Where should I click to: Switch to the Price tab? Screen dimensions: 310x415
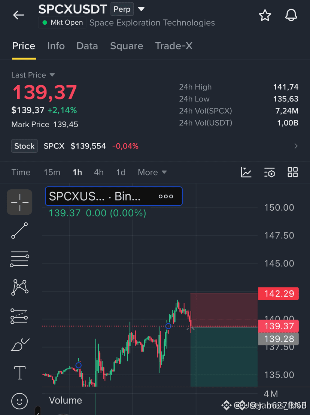click(24, 46)
